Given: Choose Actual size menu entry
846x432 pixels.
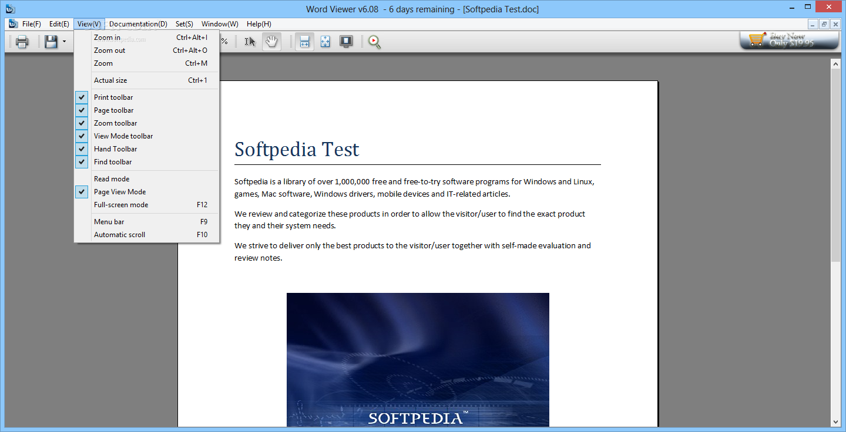Looking at the screenshot, I should pyautogui.click(x=147, y=80).
